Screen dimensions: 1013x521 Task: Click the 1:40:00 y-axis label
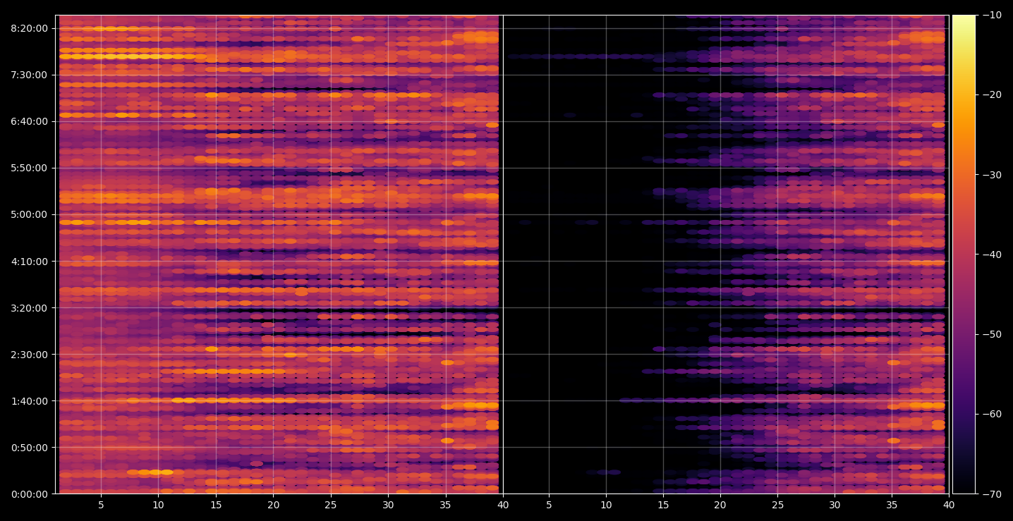(30, 400)
